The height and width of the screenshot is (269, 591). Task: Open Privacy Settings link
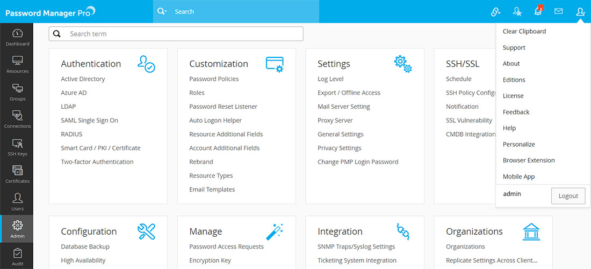[x=340, y=148]
